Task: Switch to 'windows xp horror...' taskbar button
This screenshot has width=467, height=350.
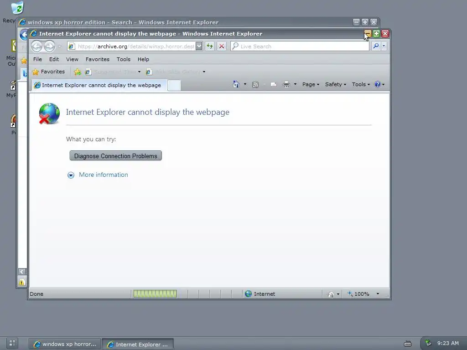Action: click(x=65, y=344)
